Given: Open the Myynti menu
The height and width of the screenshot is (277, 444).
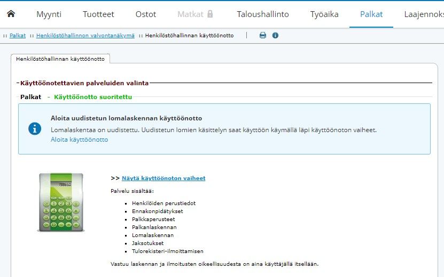Looking at the screenshot, I should click(49, 14).
